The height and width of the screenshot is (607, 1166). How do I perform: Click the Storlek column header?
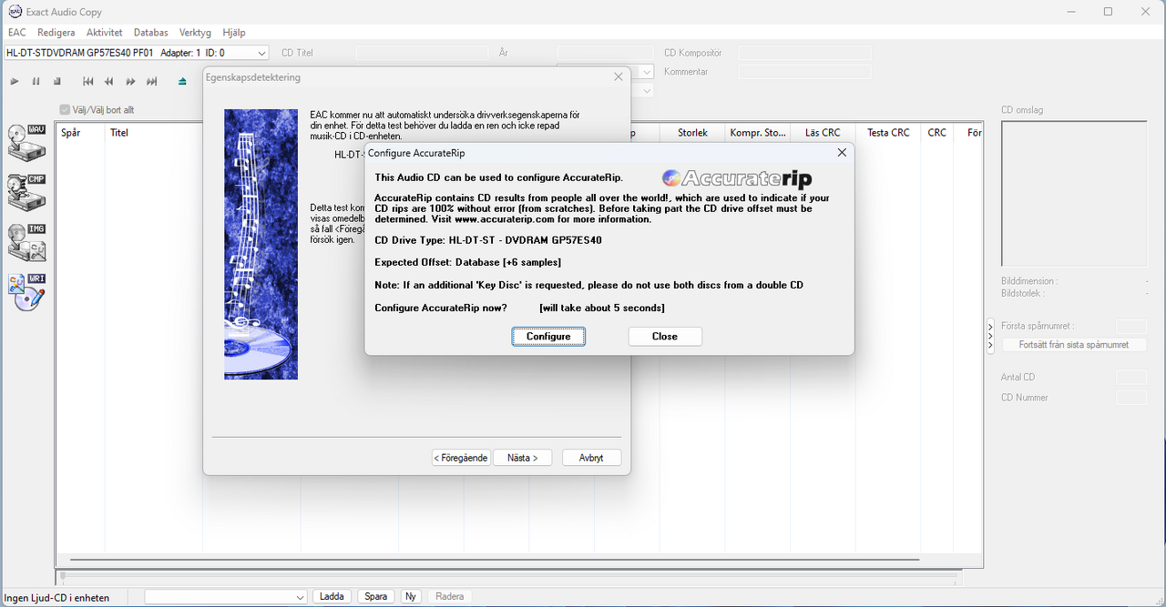tap(692, 133)
